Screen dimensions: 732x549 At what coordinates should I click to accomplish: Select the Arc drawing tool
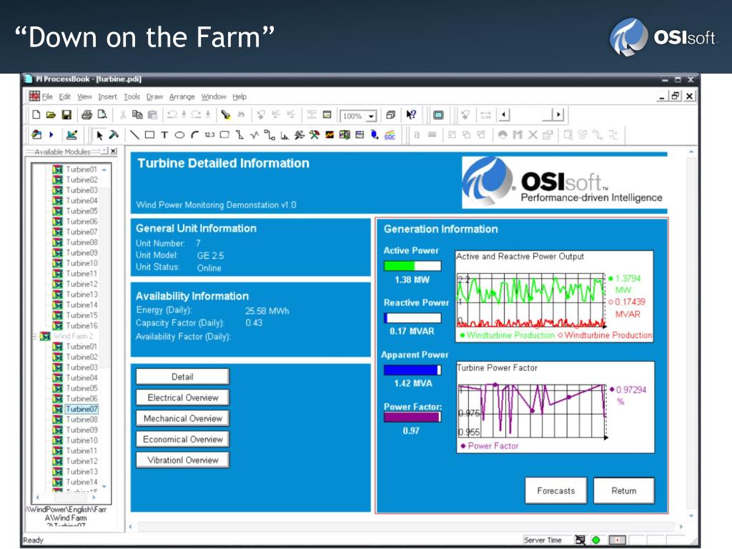pos(194,135)
